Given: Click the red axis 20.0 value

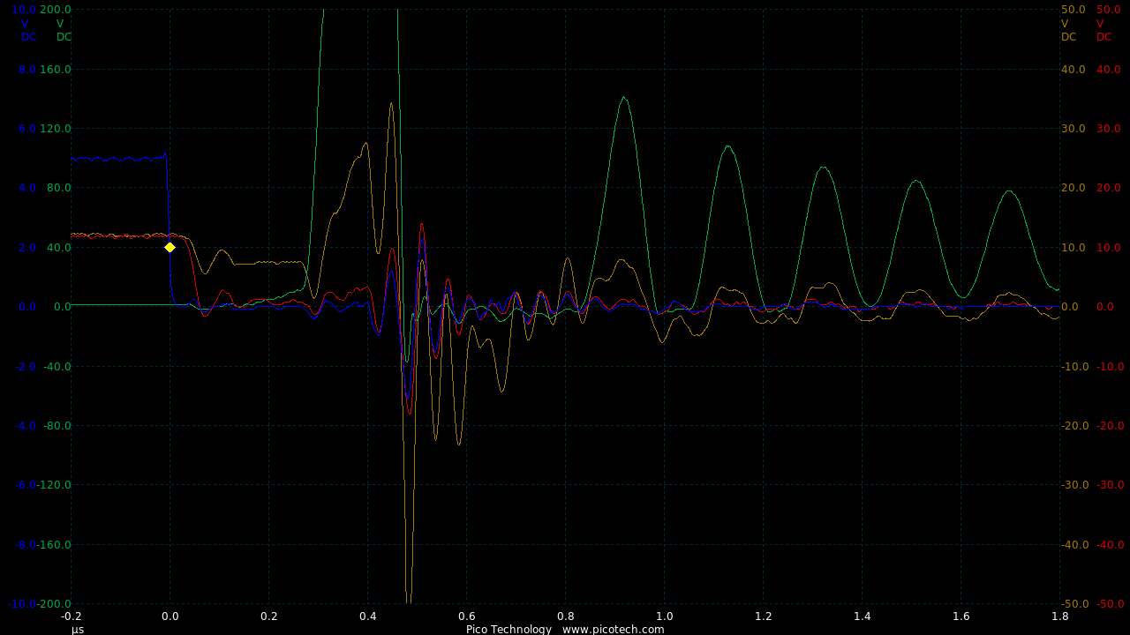Looking at the screenshot, I should pos(1108,188).
